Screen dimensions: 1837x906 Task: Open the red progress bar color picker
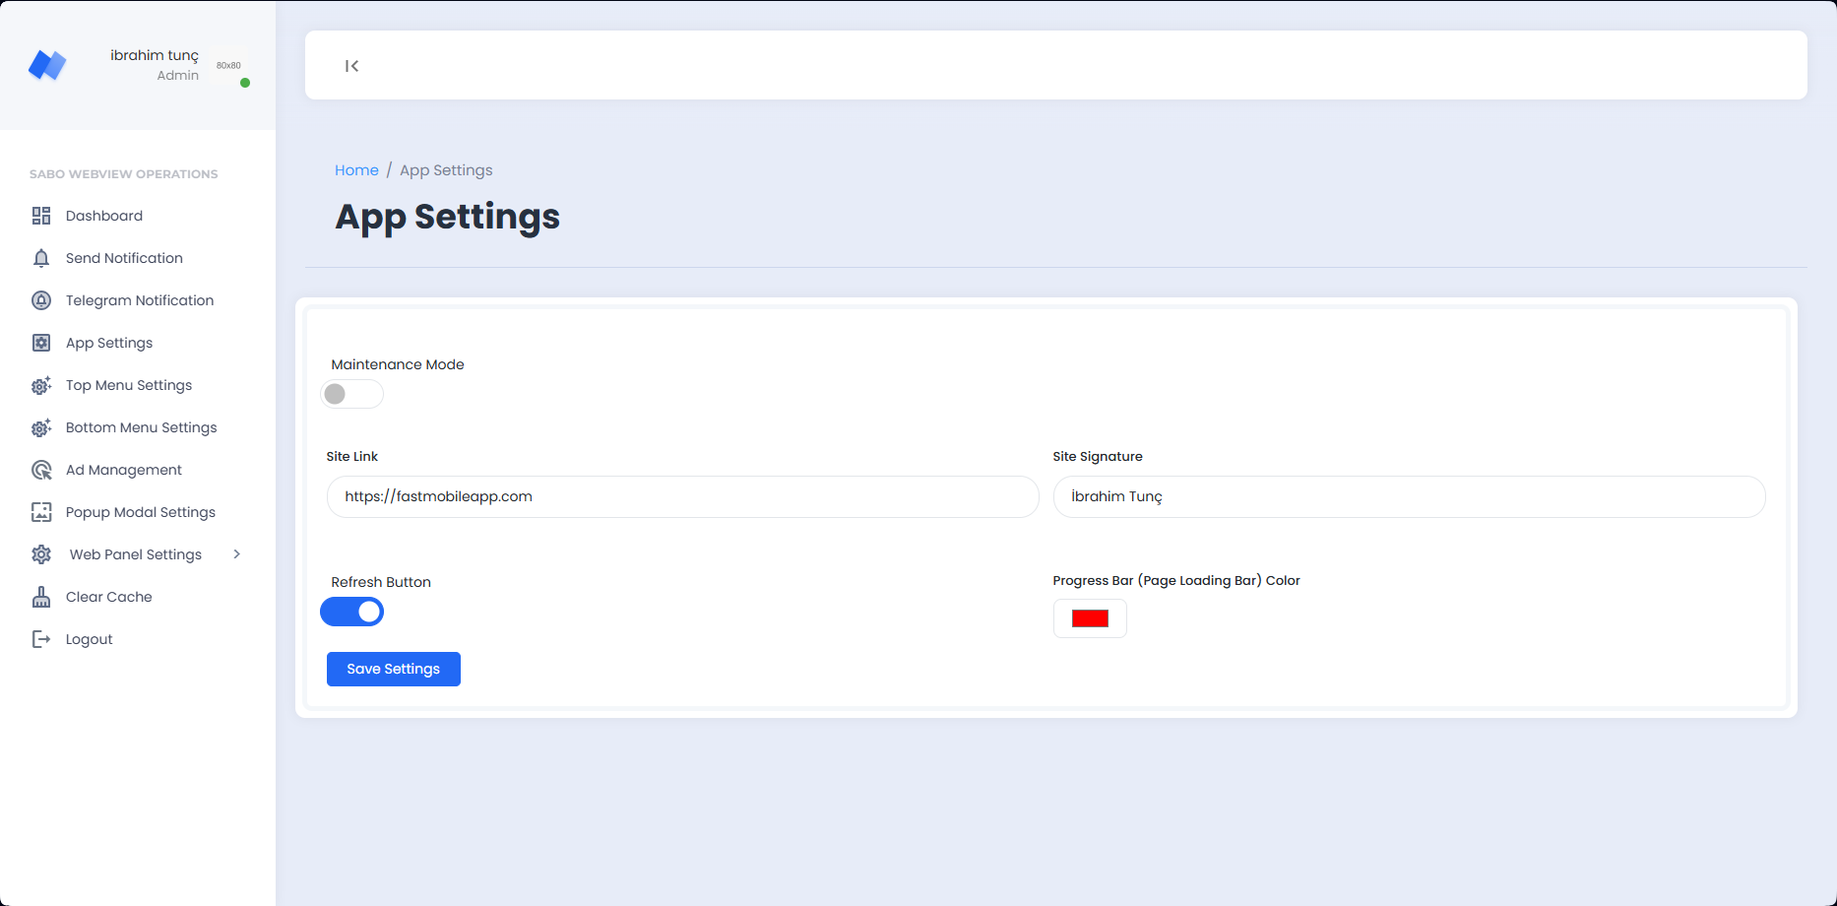pyautogui.click(x=1090, y=618)
